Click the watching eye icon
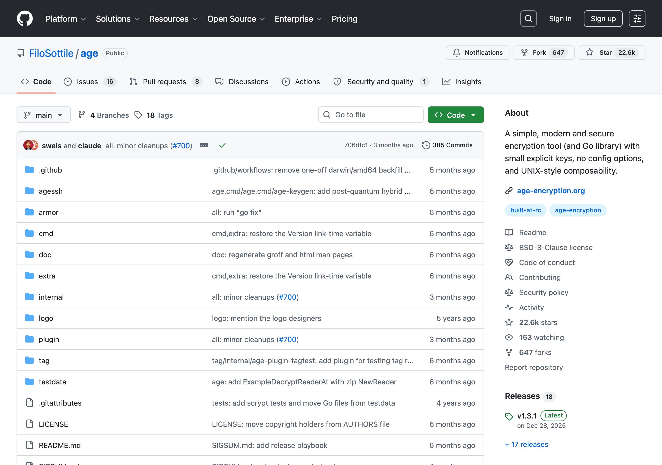This screenshot has height=465, width=662. pyautogui.click(x=509, y=337)
